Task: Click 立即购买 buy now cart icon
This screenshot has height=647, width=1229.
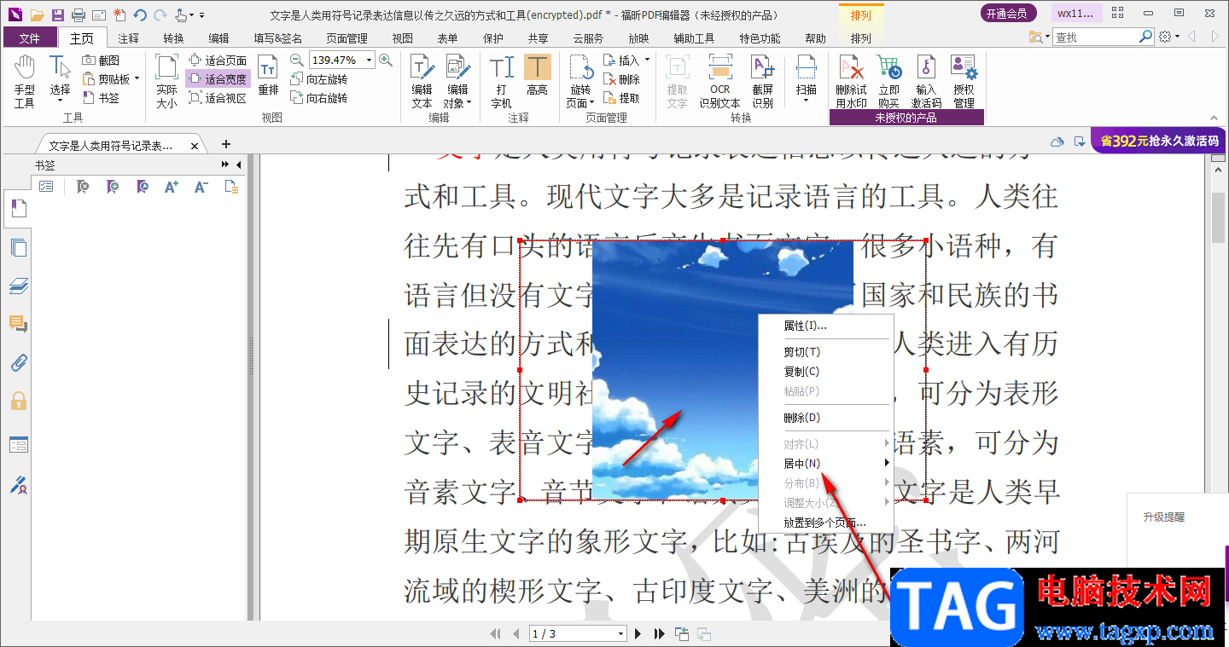Action: point(888,82)
